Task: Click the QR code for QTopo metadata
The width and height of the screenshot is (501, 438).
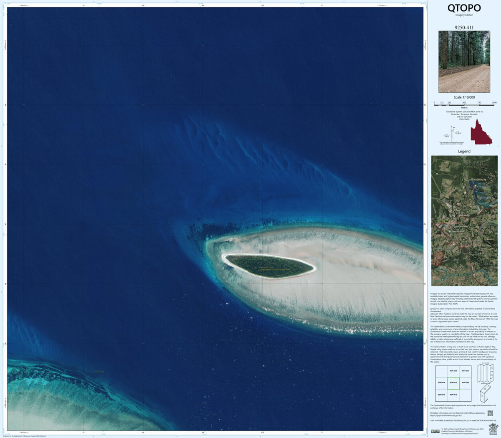Action: (490, 413)
